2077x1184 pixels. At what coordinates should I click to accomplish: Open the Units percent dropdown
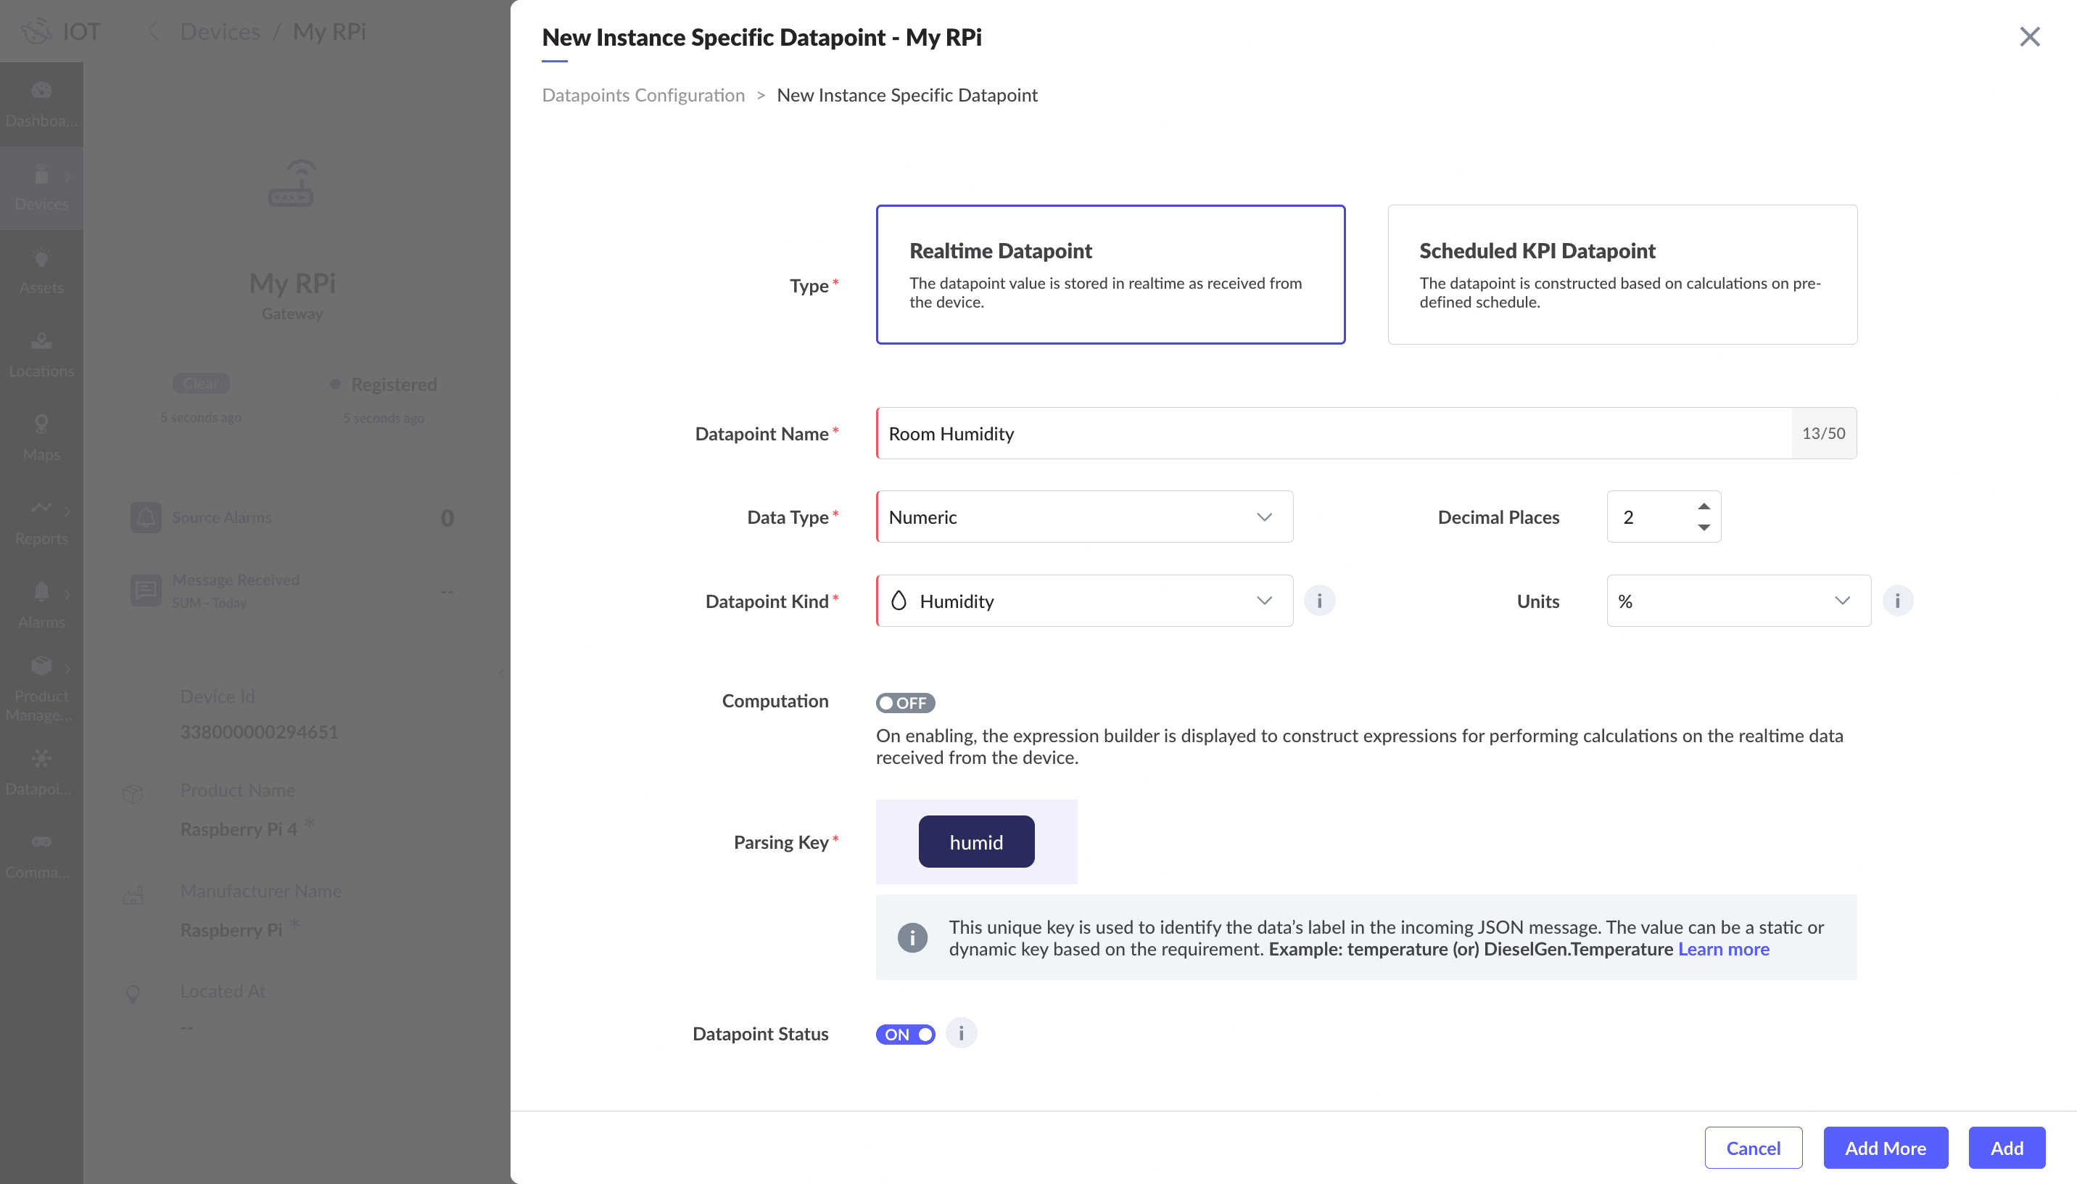pyautogui.click(x=1738, y=601)
